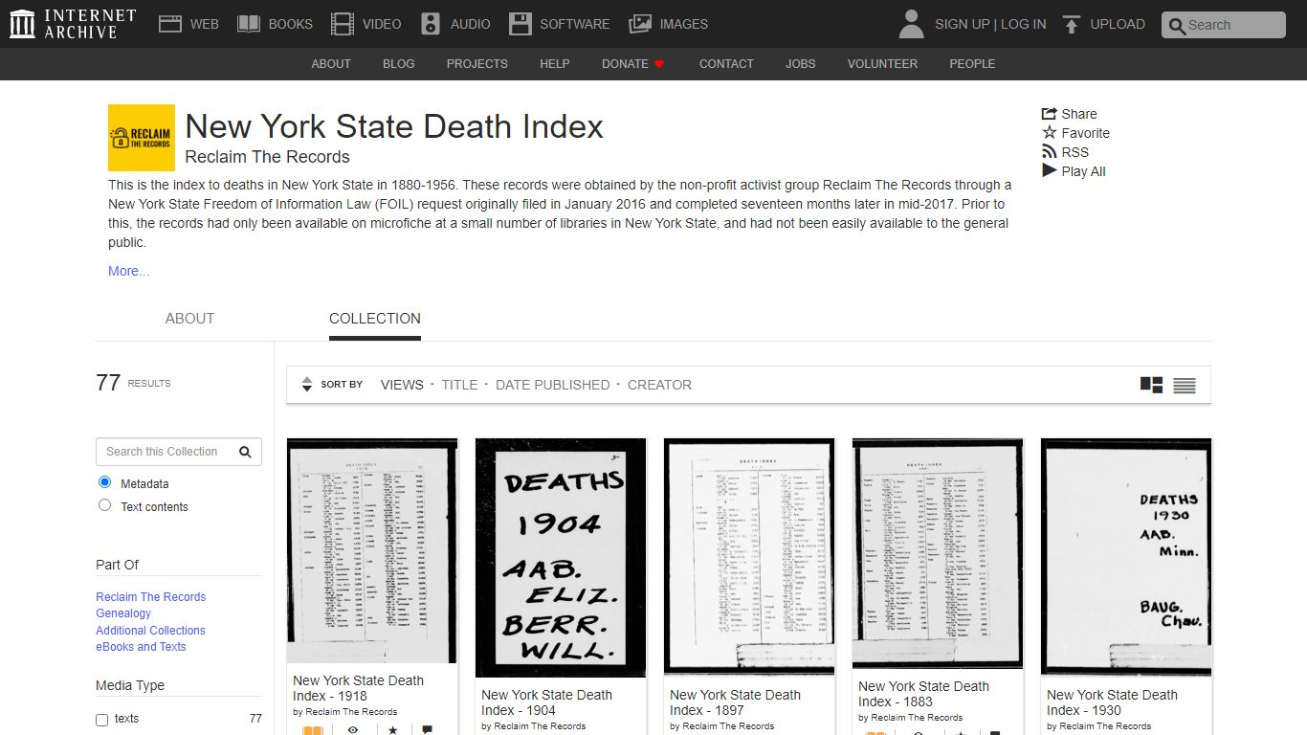Open Reclaim The Records in Part Of
The width and height of the screenshot is (1307, 735).
tap(151, 596)
